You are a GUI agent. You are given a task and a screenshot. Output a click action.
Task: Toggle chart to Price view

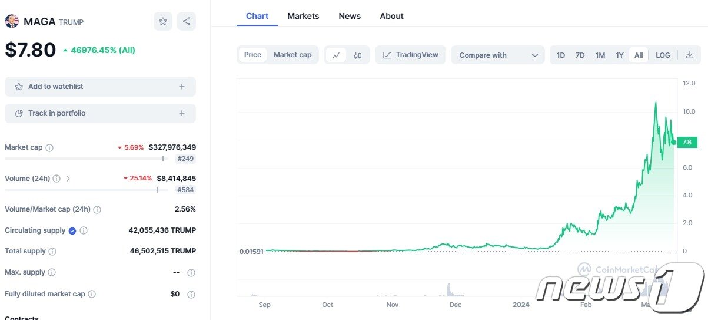click(252, 55)
